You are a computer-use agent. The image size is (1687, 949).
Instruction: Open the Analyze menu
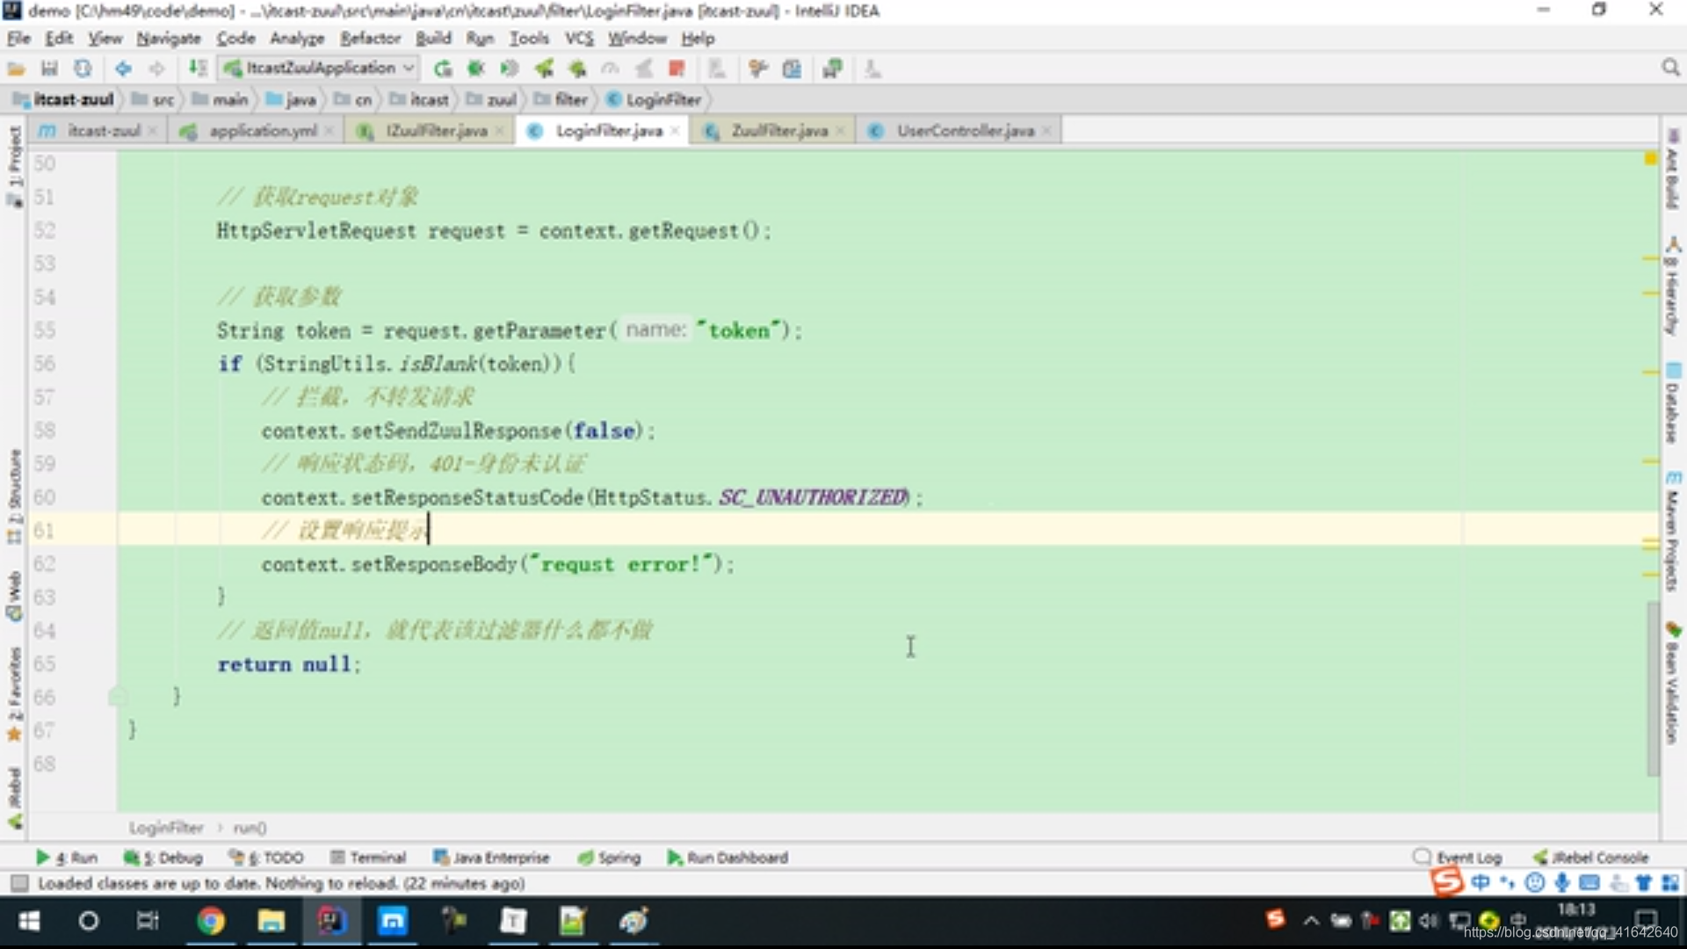click(297, 38)
